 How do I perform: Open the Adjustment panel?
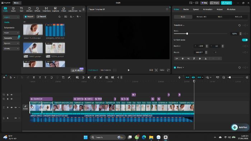pos(73,9)
